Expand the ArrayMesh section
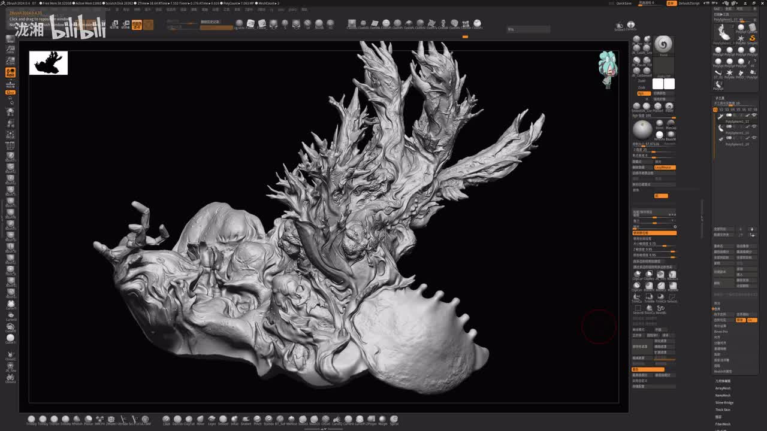This screenshot has height=431, width=767. click(x=723, y=388)
